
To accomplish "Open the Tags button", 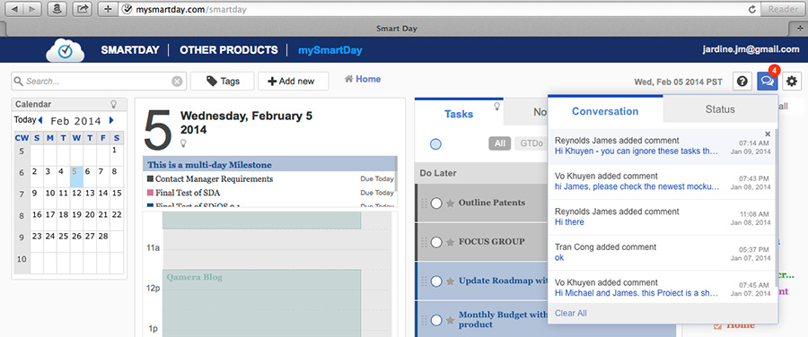I will click(x=222, y=82).
